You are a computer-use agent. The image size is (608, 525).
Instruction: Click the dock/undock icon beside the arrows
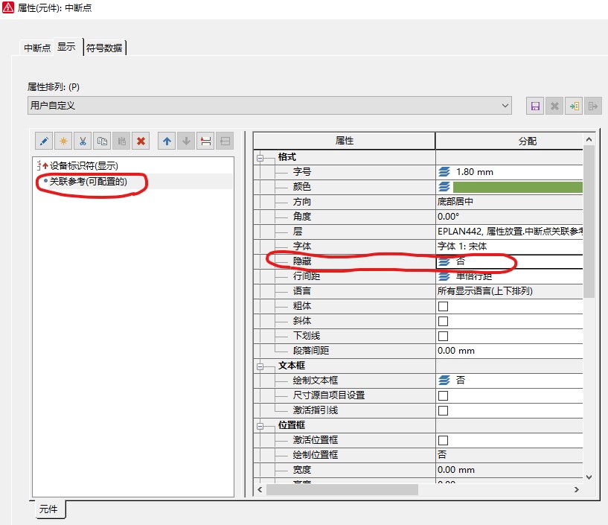pyautogui.click(x=206, y=141)
